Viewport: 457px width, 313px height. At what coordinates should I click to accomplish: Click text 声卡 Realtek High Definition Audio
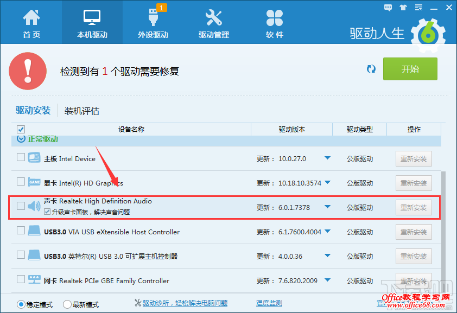point(98,201)
